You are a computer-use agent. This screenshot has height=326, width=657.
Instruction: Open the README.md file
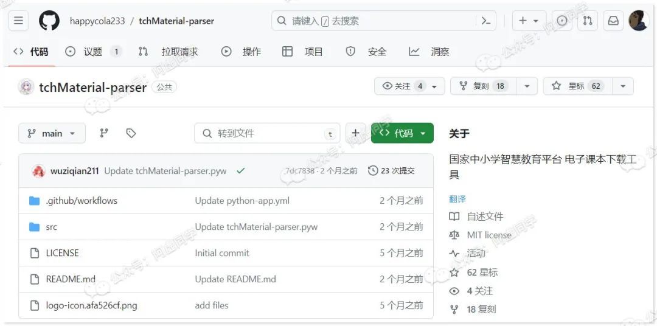pos(71,279)
